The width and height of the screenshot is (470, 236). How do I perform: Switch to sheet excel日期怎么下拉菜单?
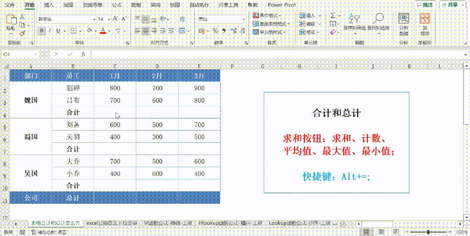coord(112,223)
